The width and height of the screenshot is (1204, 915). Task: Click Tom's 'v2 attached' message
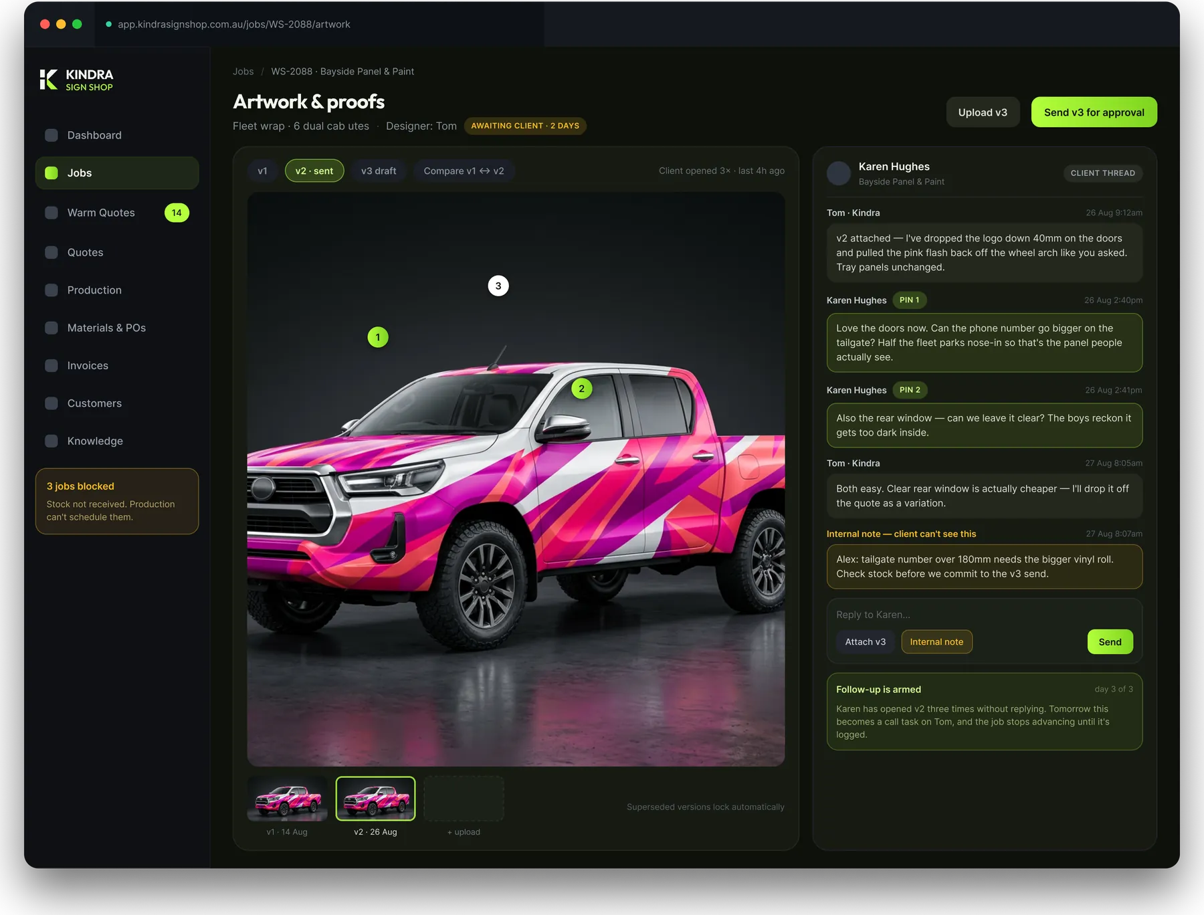(x=985, y=253)
